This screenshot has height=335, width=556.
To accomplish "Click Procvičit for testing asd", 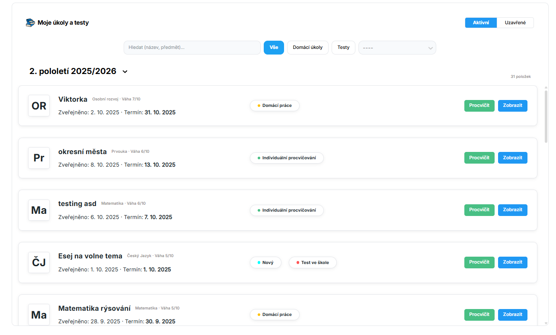I will pos(479,210).
